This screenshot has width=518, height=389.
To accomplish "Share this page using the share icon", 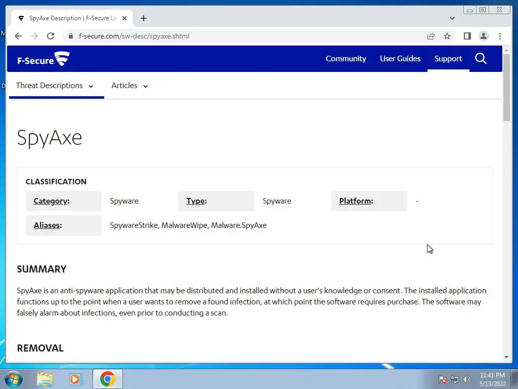I will tap(431, 36).
